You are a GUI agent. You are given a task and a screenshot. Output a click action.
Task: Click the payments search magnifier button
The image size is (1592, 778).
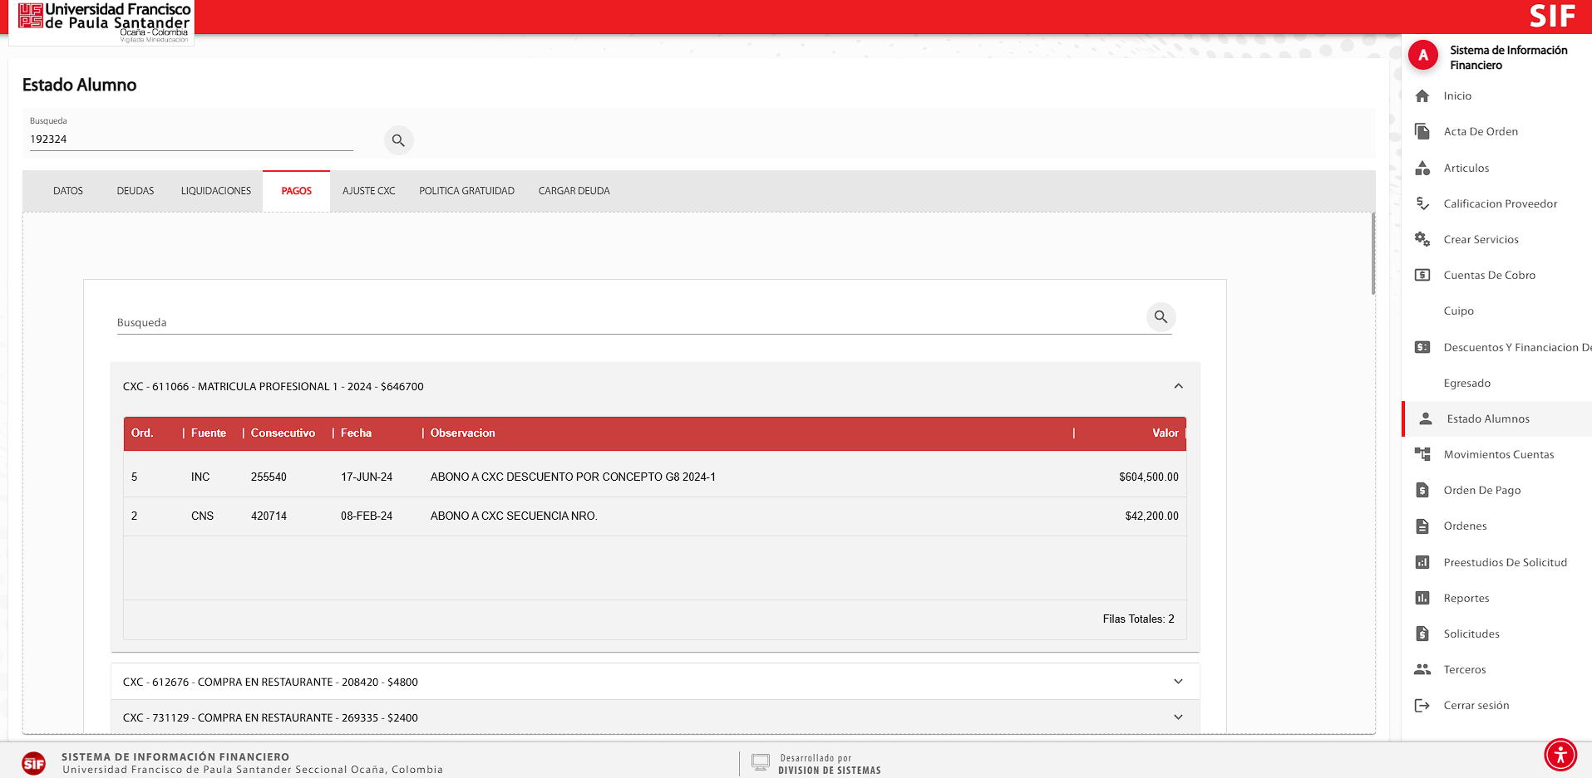(1161, 317)
